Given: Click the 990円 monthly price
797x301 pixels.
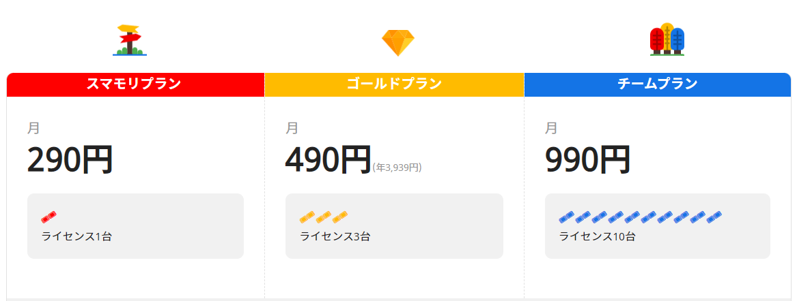Looking at the screenshot, I should click(x=588, y=161).
